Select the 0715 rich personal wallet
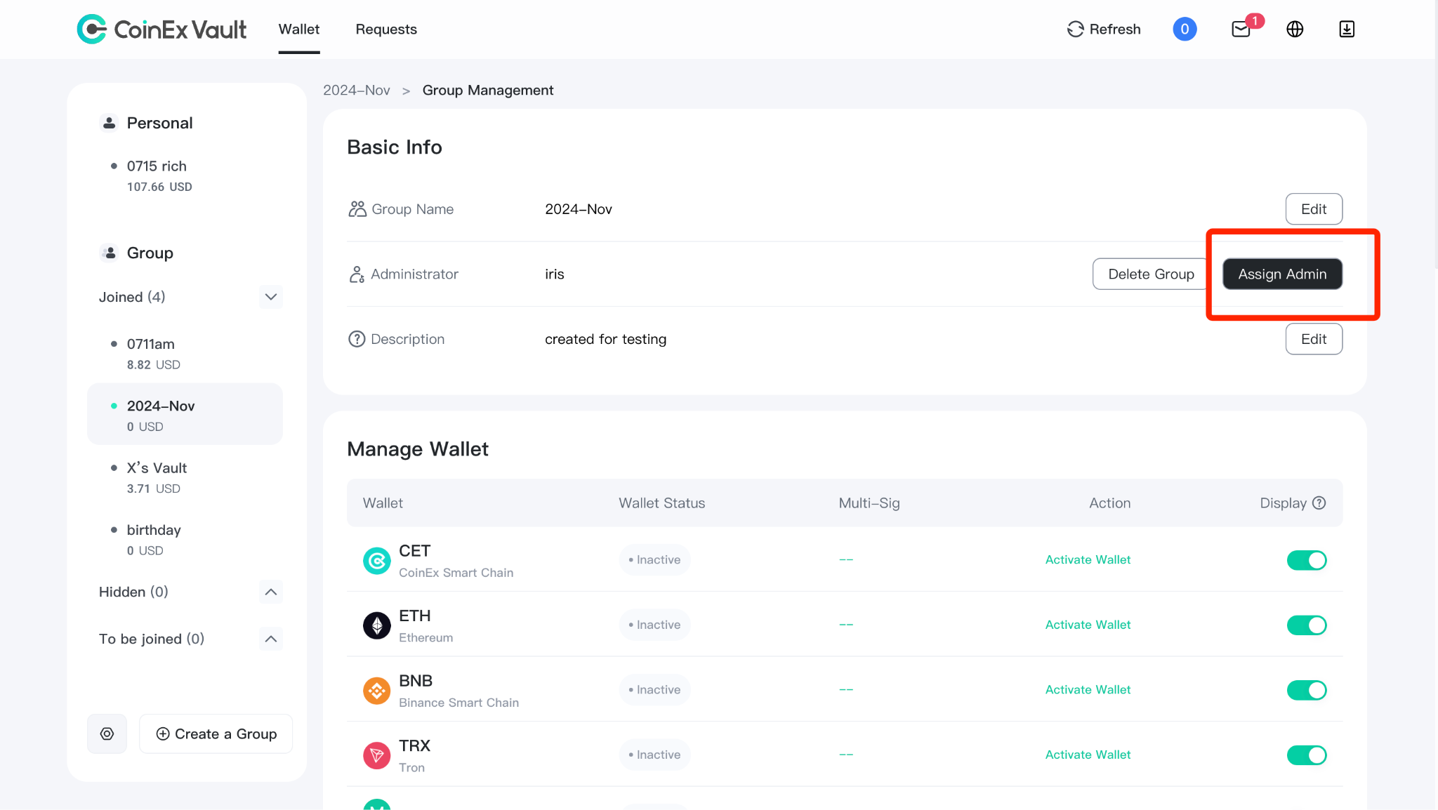 point(185,175)
